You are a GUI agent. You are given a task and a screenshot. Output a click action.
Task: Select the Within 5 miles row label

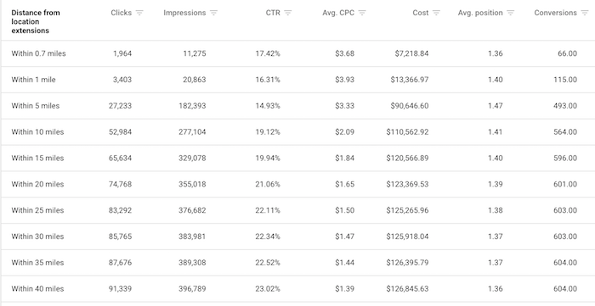[36, 106]
